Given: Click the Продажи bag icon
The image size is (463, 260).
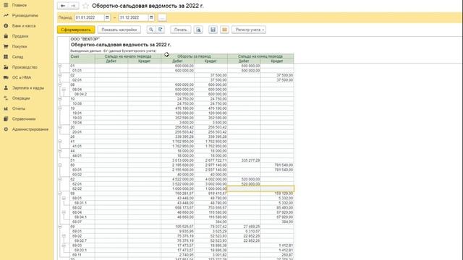Looking at the screenshot, I should [6, 36].
